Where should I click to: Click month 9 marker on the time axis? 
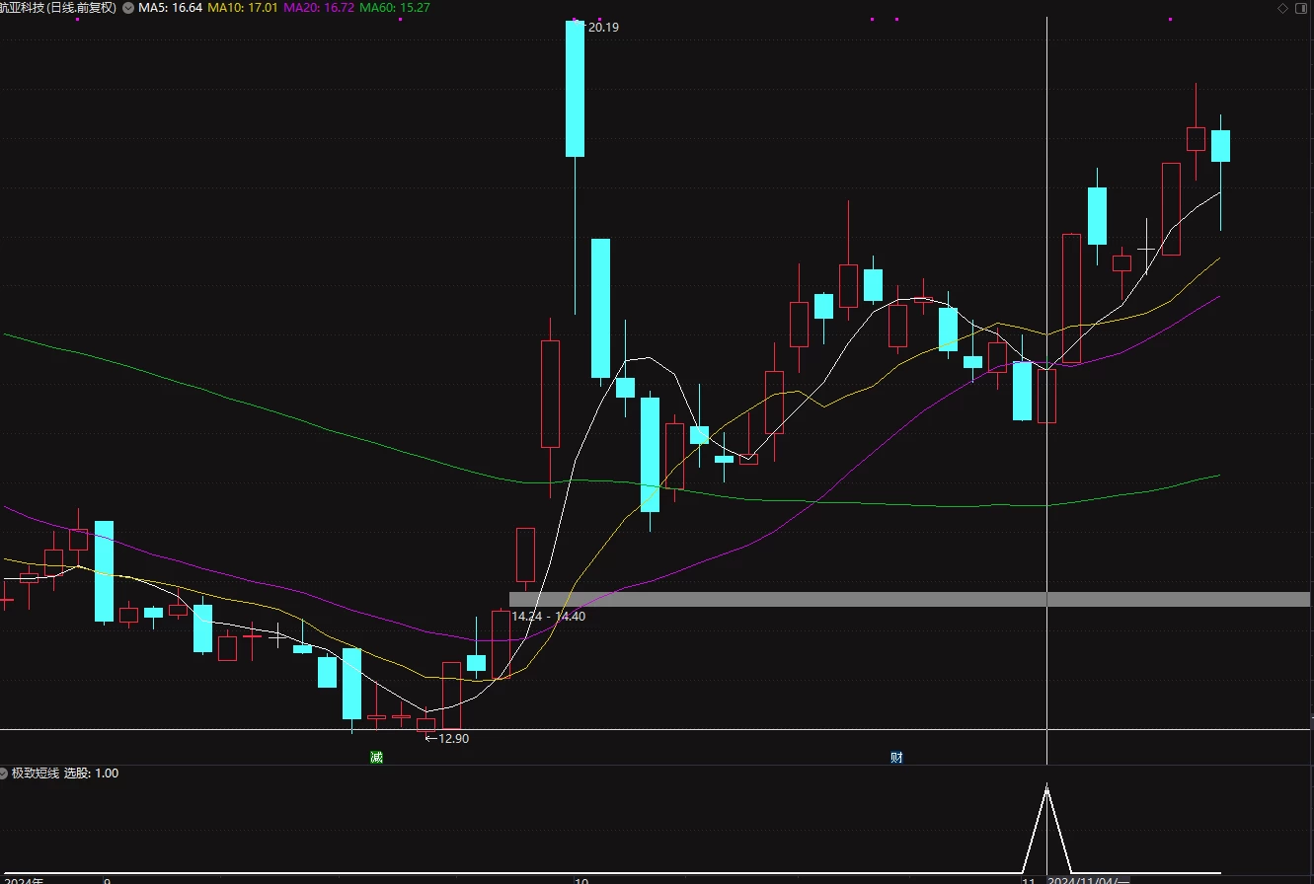(107, 880)
